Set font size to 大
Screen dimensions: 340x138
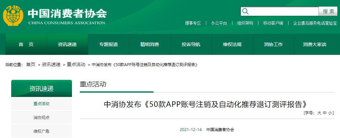tap(319, 113)
